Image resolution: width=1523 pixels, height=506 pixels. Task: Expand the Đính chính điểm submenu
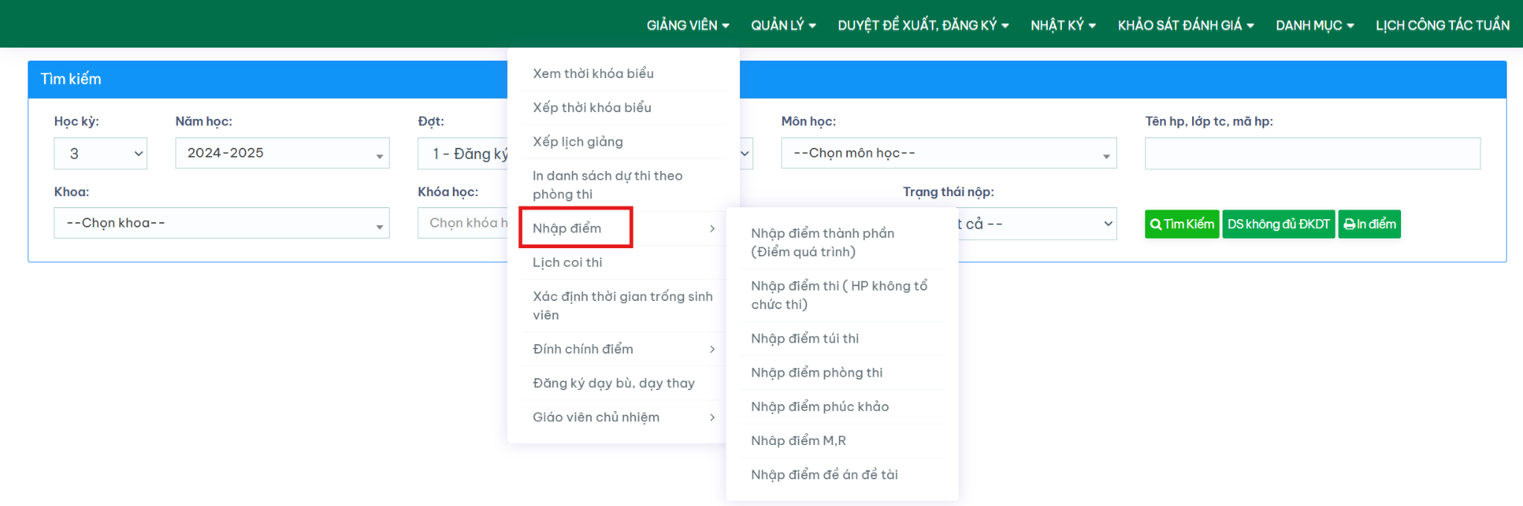click(623, 349)
